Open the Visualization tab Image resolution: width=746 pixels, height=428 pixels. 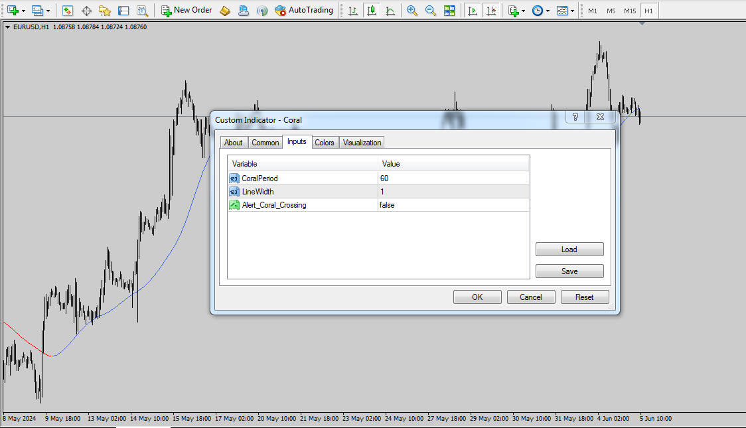362,143
